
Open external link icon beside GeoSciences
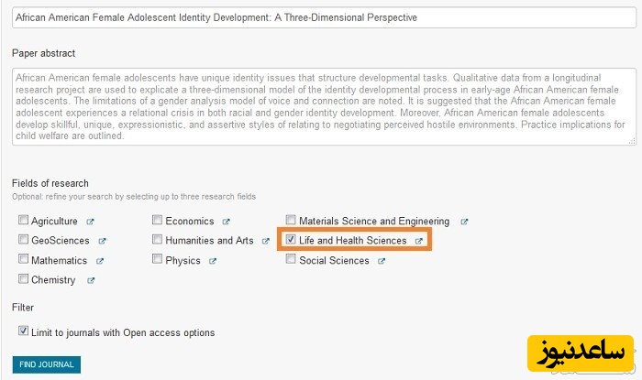pyautogui.click(x=102, y=241)
